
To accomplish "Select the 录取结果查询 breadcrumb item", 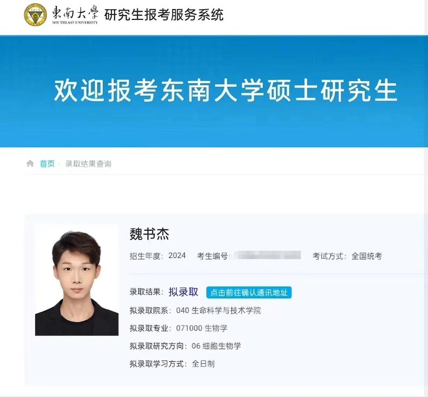I will pyautogui.click(x=88, y=164).
